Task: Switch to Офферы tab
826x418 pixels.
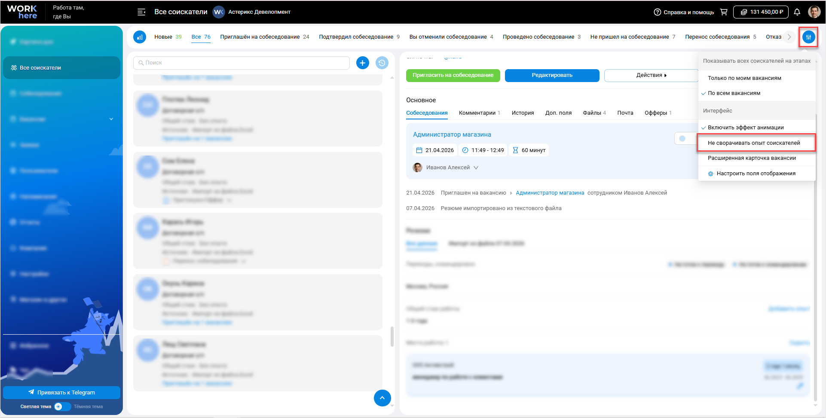Action: pyautogui.click(x=658, y=113)
